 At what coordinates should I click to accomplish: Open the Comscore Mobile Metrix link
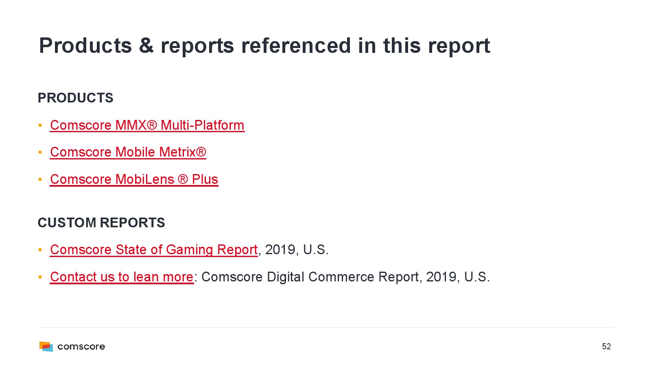coord(128,152)
